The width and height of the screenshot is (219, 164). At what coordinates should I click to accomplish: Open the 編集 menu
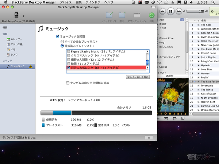78,2
